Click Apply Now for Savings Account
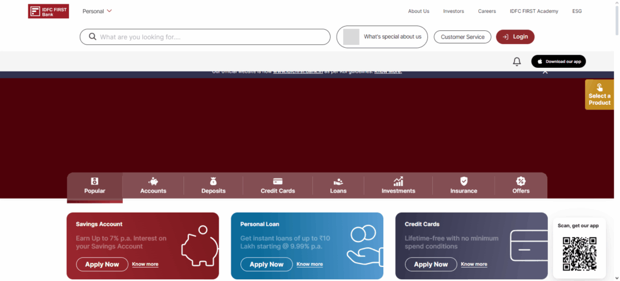 tap(102, 265)
